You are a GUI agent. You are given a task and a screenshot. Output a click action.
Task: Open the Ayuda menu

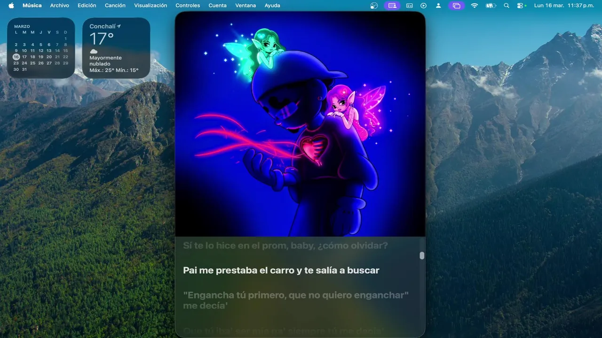[x=272, y=6]
